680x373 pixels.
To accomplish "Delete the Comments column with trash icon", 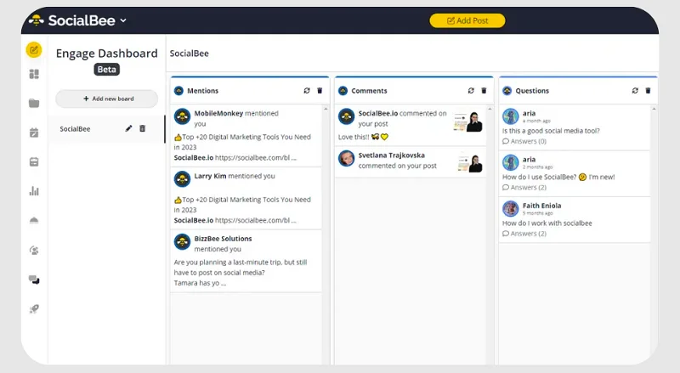I will coord(484,91).
